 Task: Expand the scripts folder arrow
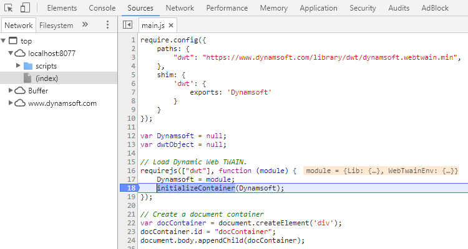pyautogui.click(x=18, y=65)
